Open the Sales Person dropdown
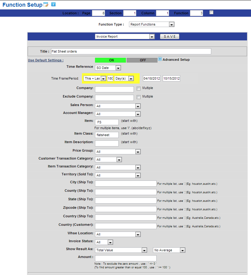Screen dimensions: 251x275 click(x=117, y=106)
